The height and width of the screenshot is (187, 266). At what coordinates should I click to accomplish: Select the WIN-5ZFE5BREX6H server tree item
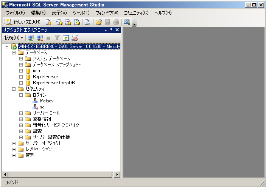[x=69, y=46]
